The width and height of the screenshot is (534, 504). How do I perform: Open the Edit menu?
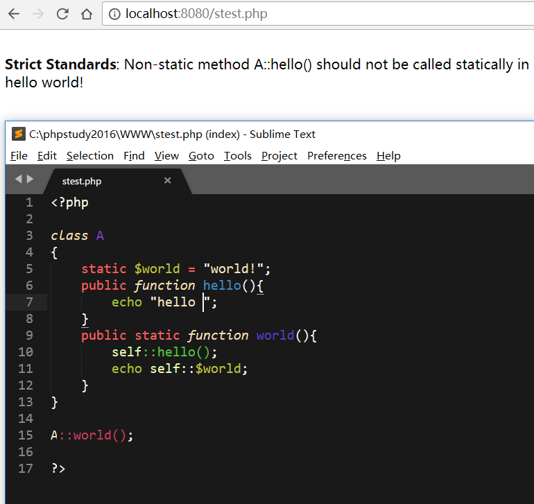(x=47, y=156)
